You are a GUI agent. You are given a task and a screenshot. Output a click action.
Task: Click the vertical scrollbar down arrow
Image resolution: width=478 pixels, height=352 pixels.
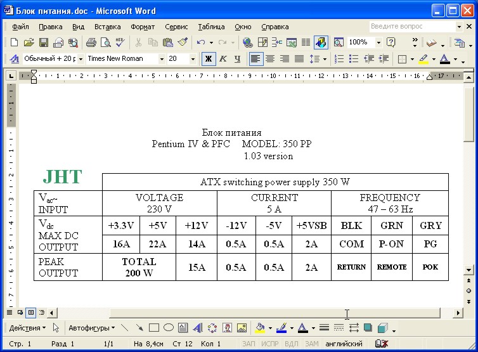468,270
